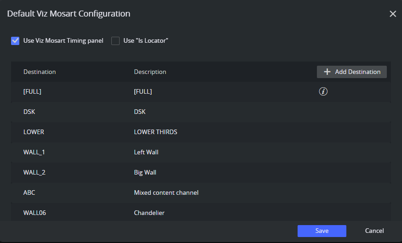Select the ABC destination entry
This screenshot has height=243, width=402.
[29, 192]
